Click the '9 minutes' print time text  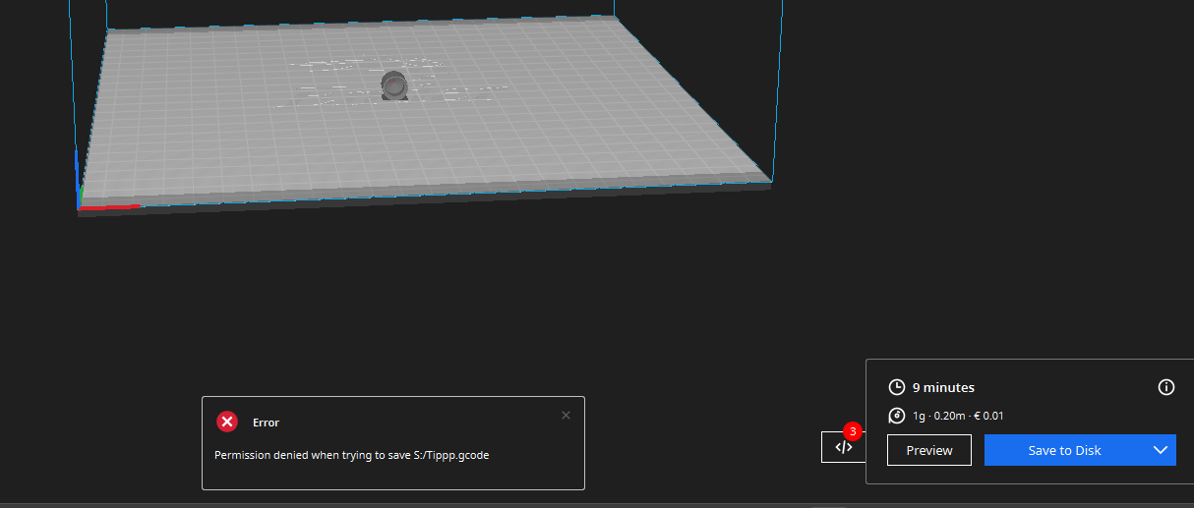click(x=943, y=387)
